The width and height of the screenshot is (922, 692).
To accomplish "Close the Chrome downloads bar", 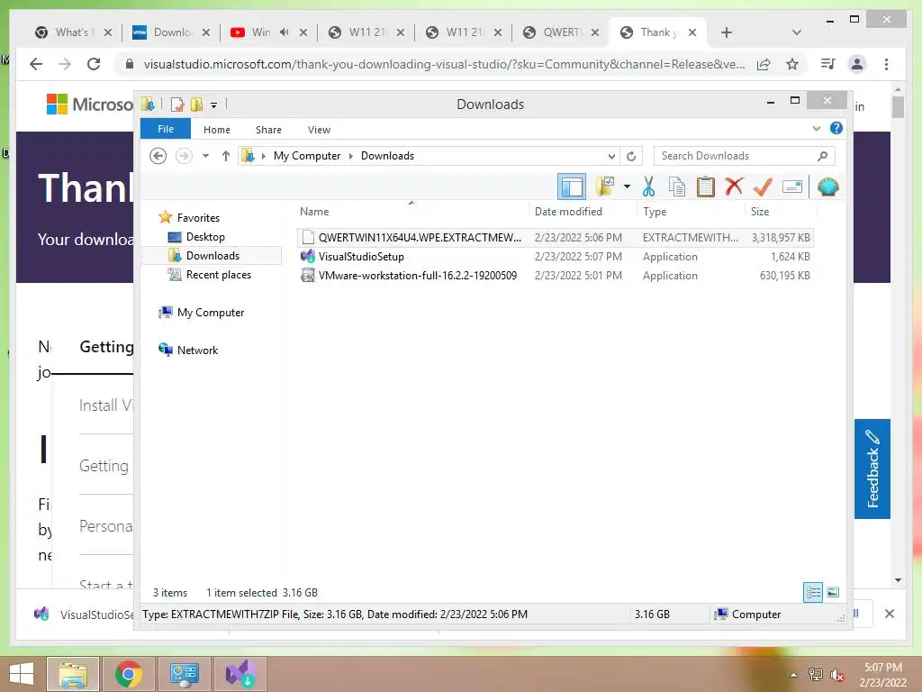I will click(889, 614).
